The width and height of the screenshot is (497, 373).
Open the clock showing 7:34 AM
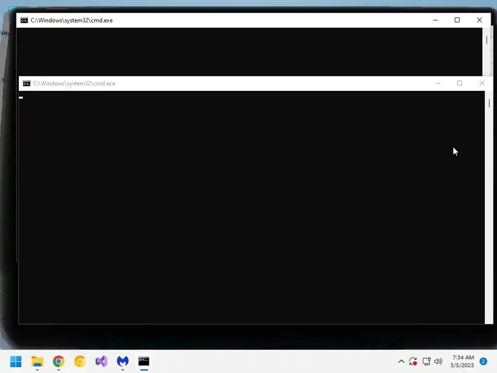[462, 361]
